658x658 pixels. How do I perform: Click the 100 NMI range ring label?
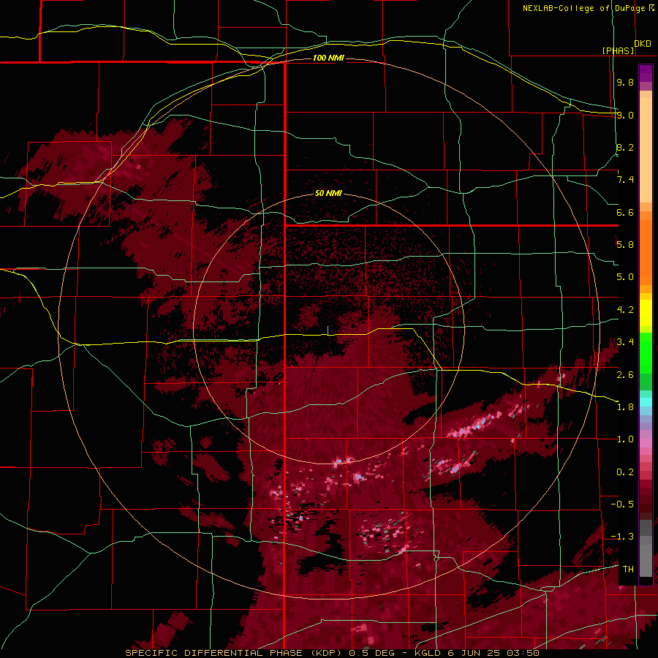pyautogui.click(x=328, y=58)
